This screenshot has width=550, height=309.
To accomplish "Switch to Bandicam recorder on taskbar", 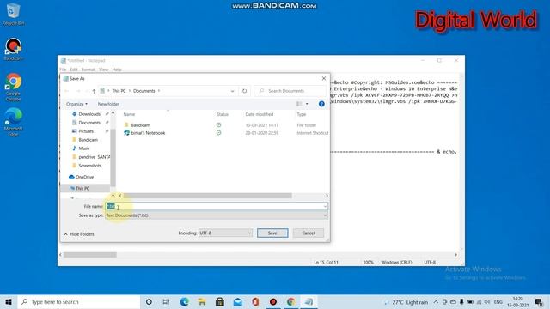I will point(273,301).
